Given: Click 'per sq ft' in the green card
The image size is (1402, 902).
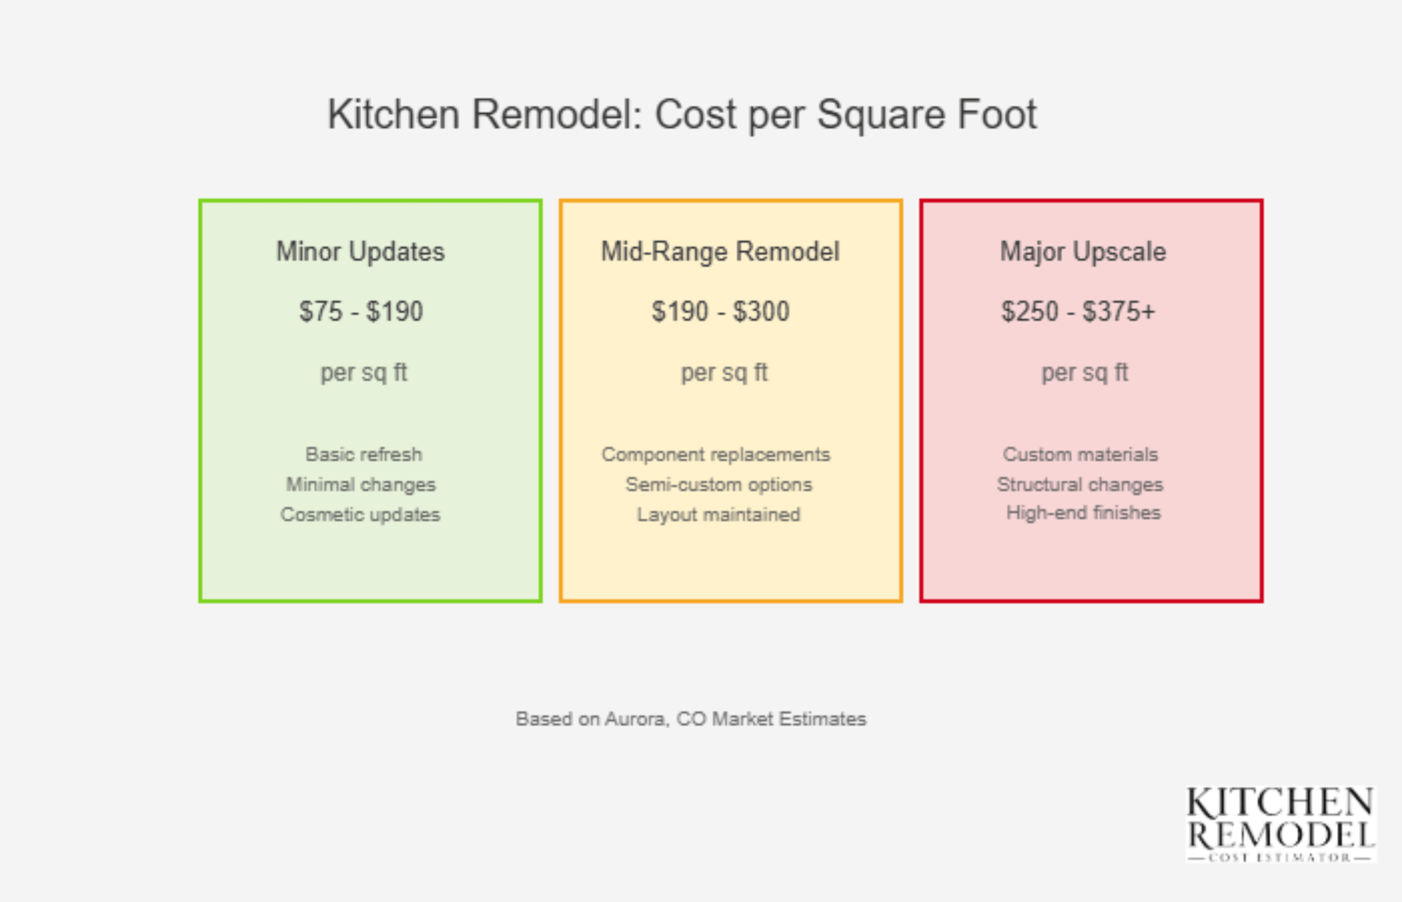Looking at the screenshot, I should pyautogui.click(x=364, y=373).
